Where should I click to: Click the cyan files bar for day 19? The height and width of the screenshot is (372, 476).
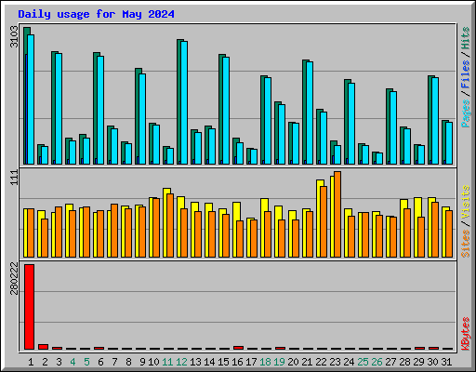(282, 134)
